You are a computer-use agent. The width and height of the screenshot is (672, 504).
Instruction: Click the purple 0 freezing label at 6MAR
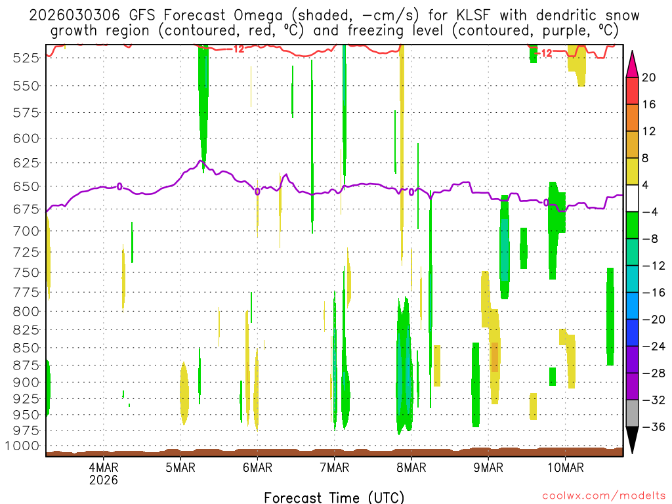click(x=257, y=191)
